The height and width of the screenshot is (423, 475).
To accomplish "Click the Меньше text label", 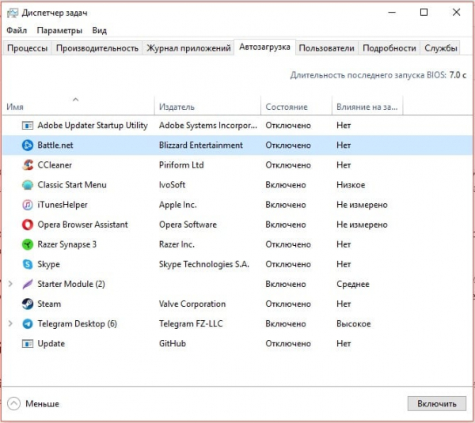I will coord(43,404).
